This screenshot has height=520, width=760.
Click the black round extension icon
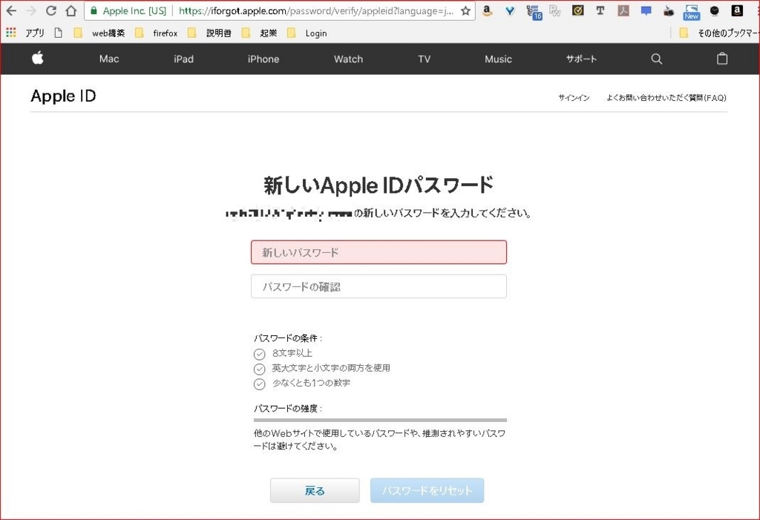[x=714, y=10]
